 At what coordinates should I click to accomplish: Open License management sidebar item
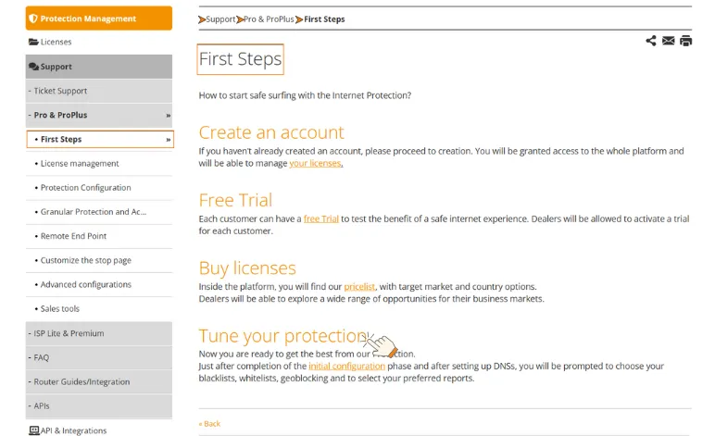coord(99,164)
